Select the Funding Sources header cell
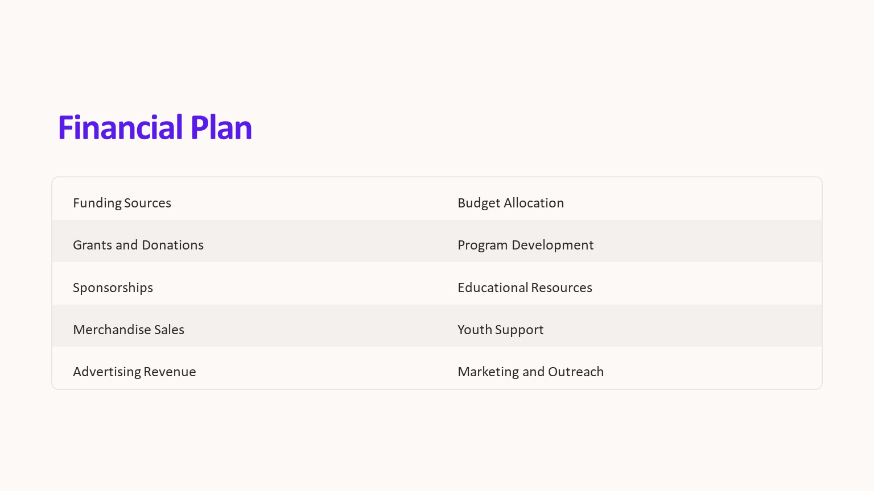The height and width of the screenshot is (491, 874). 122,203
